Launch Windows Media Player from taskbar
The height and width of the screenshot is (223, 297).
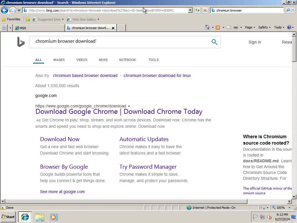click(x=54, y=217)
